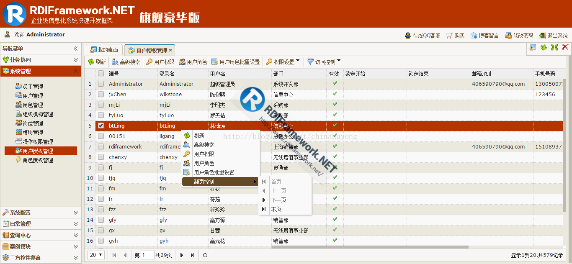
Task: Switch to the 我的桌面 tab
Action: coord(105,50)
